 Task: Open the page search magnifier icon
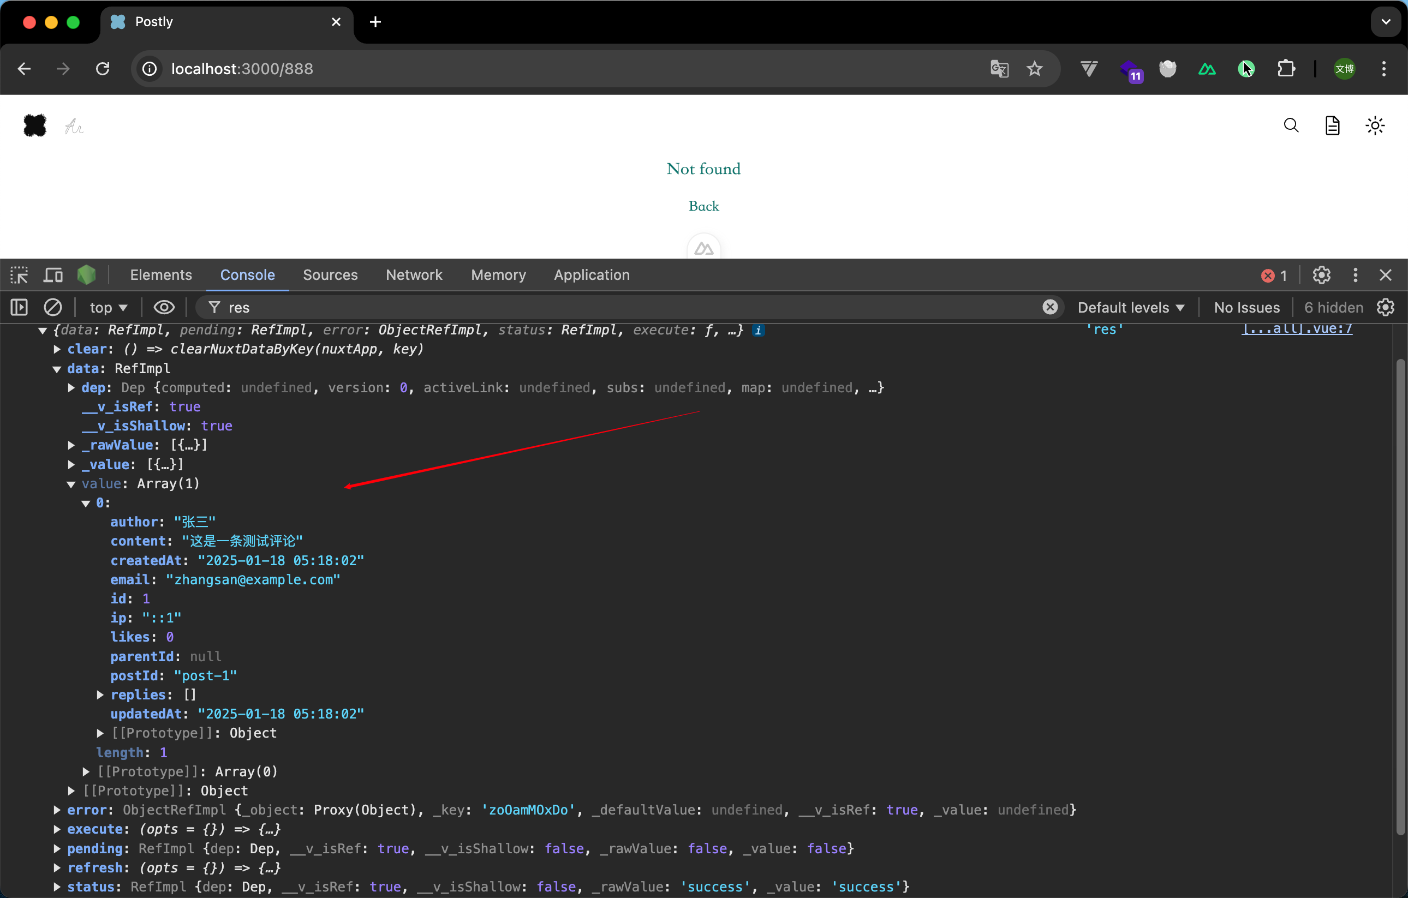[x=1291, y=125]
